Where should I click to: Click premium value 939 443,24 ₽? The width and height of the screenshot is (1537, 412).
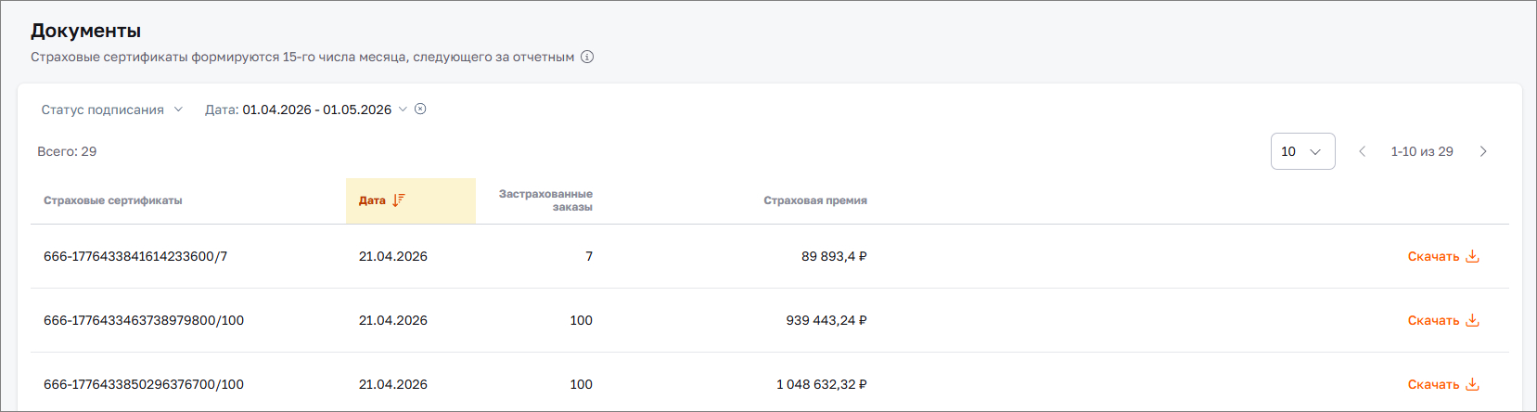826,320
